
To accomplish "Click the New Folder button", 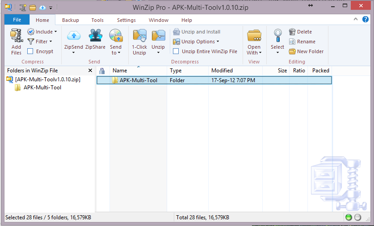I will (x=306, y=51).
